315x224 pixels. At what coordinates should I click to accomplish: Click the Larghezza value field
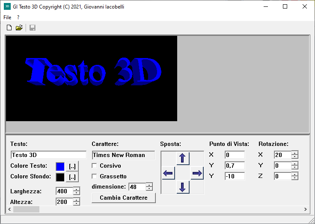pyautogui.click(x=65, y=191)
